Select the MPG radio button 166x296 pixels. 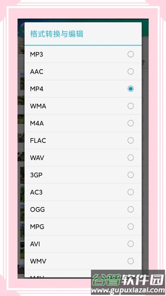point(131,227)
